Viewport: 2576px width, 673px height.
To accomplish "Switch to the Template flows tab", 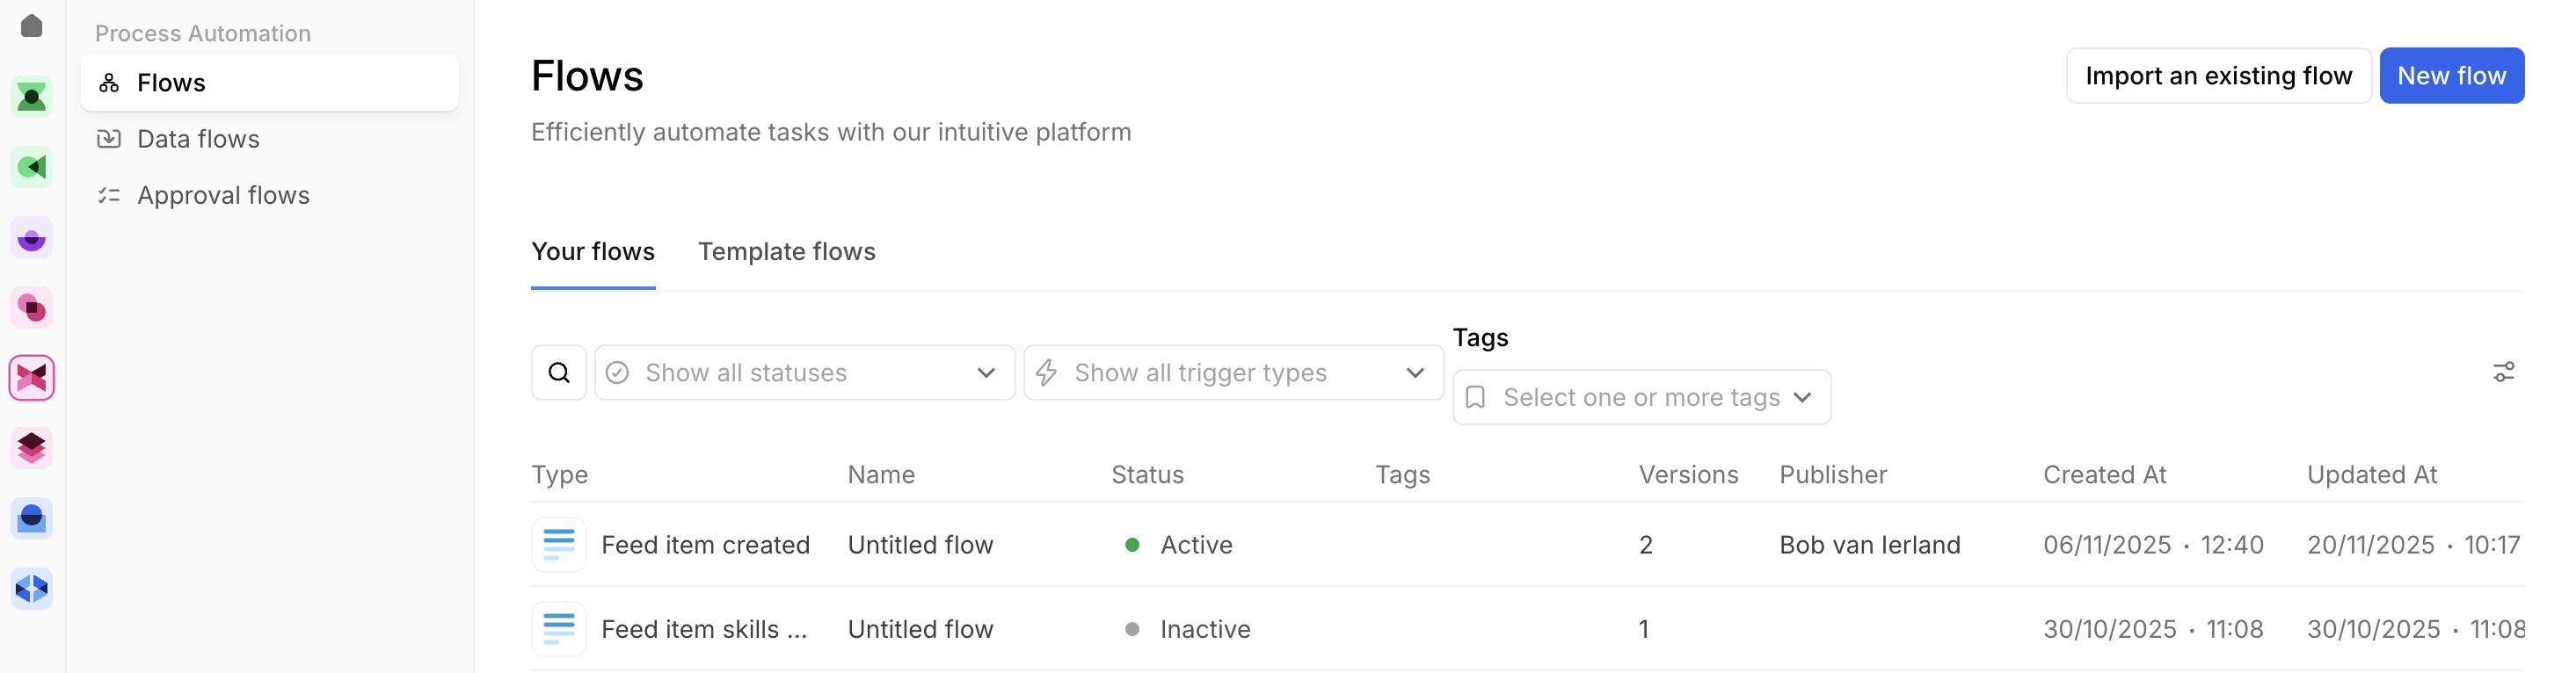I will (786, 252).
